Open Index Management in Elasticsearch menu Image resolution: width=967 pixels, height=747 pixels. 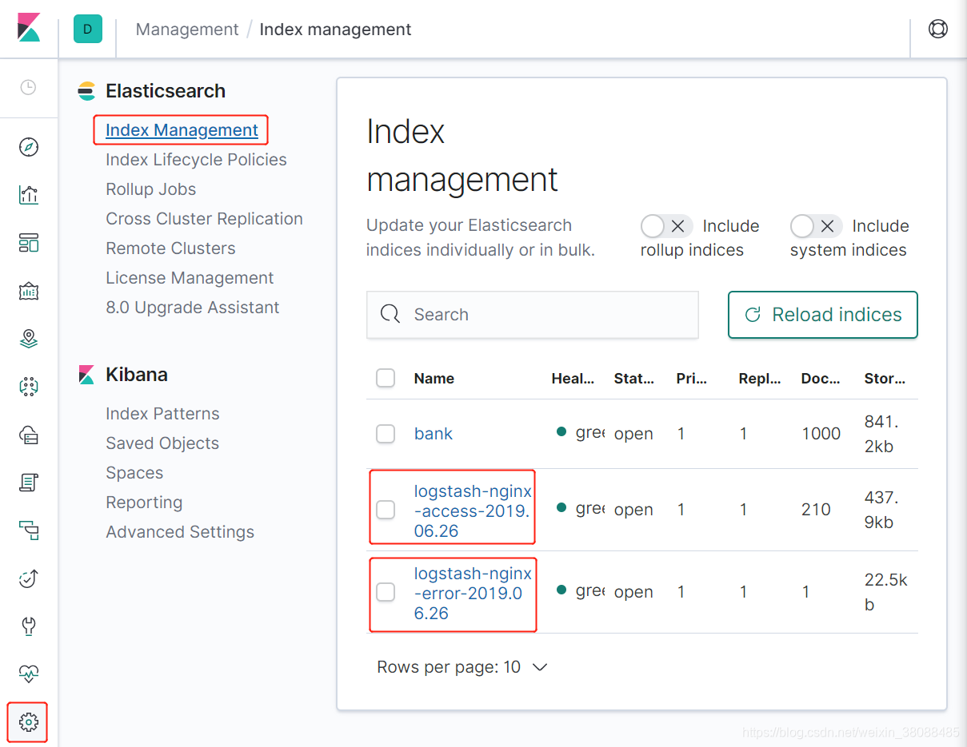coord(182,130)
